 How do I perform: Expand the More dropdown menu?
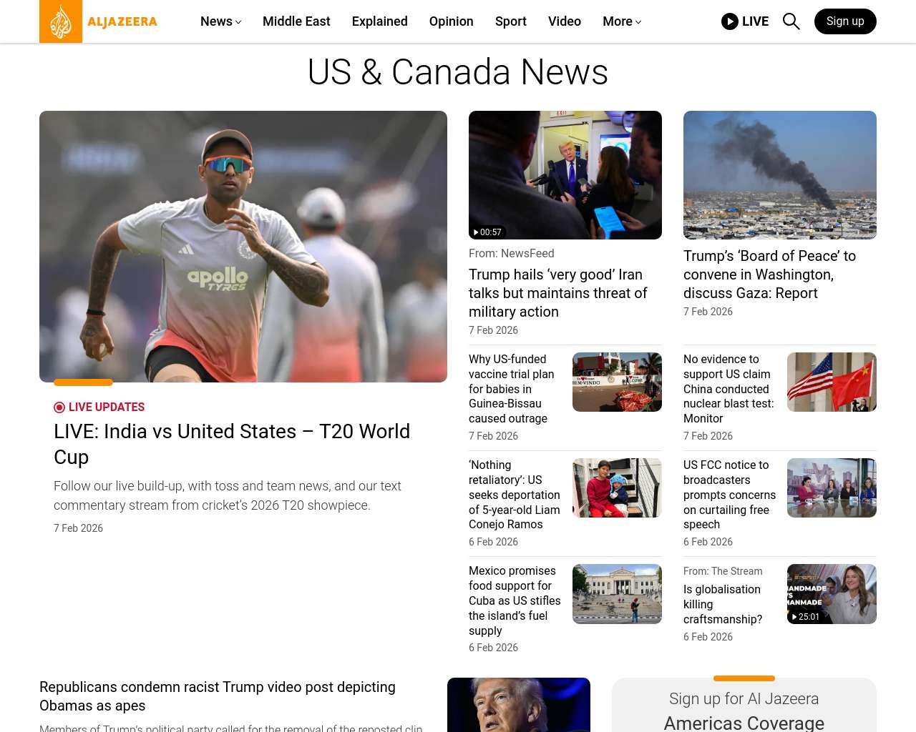(621, 21)
